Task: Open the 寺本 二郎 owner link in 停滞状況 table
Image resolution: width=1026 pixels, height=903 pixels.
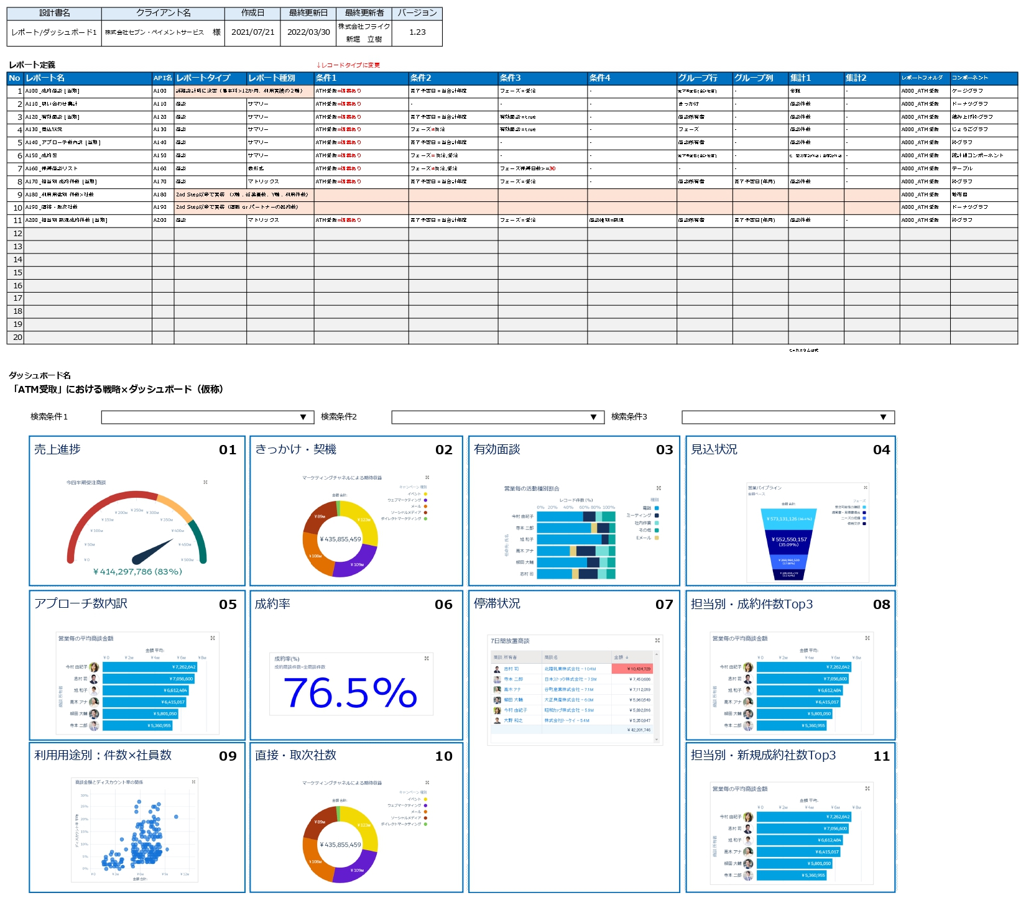Action: [514, 679]
